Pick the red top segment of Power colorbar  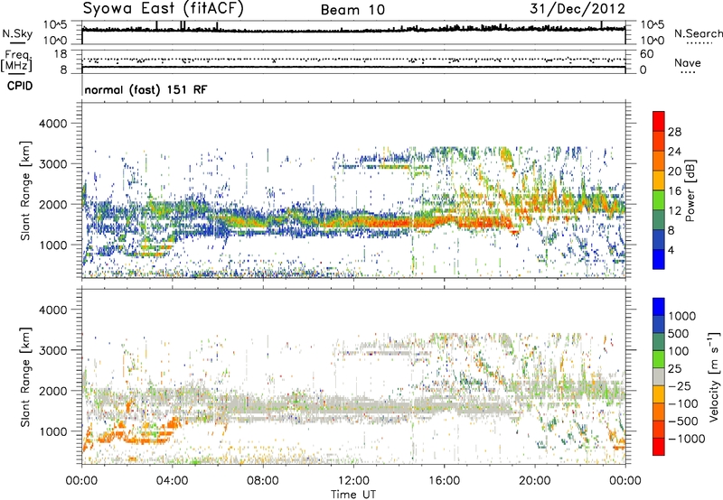[x=659, y=121]
